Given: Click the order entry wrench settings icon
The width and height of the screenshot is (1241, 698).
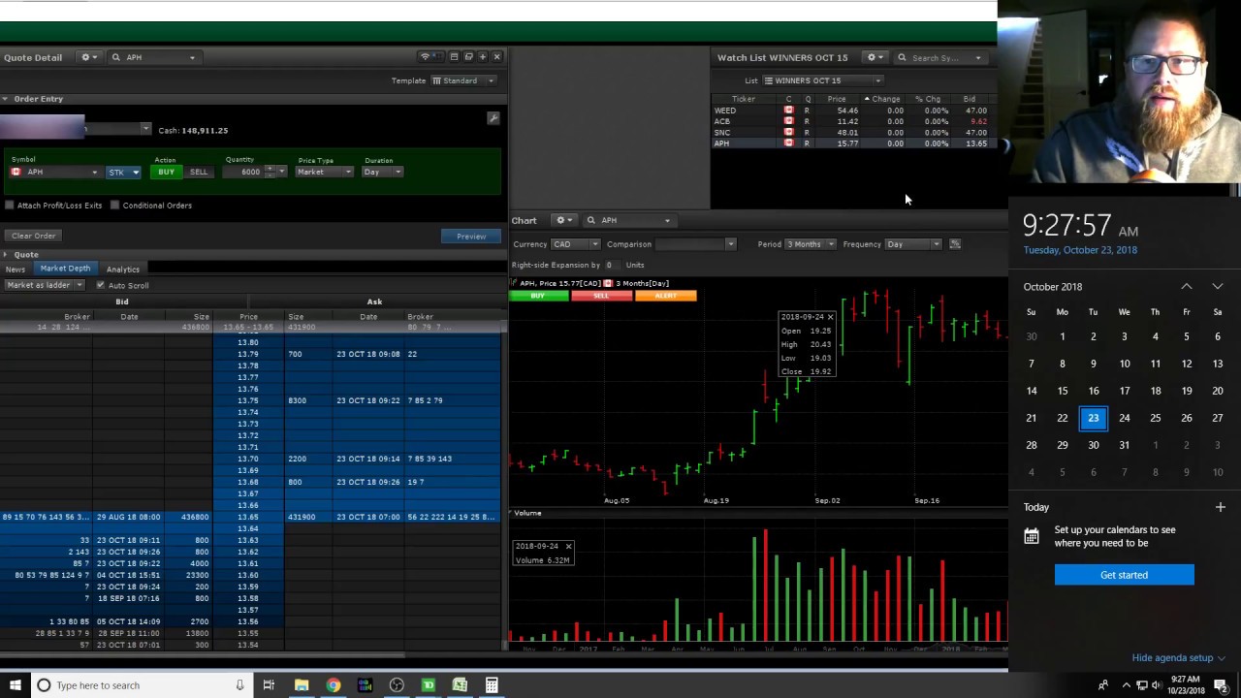Looking at the screenshot, I should (x=493, y=118).
